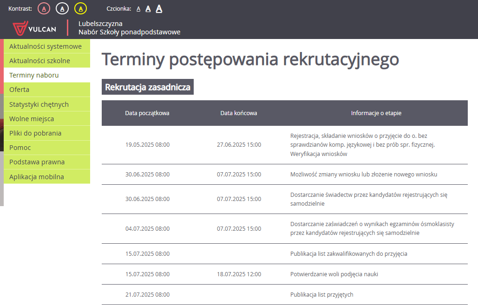Click the VULCAN logo
This screenshot has height=305, width=478.
point(35,28)
